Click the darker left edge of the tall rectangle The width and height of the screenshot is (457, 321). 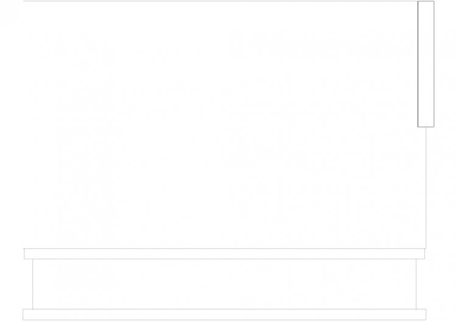418,64
